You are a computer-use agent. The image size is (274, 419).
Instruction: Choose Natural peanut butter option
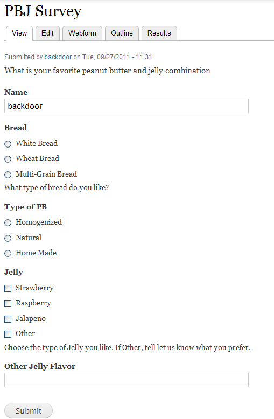click(8, 238)
